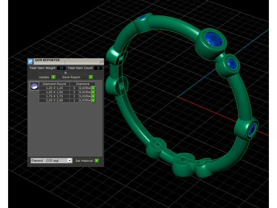Click the green Set Material arrow button
Viewport: 277px width, 208px height.
point(97,161)
